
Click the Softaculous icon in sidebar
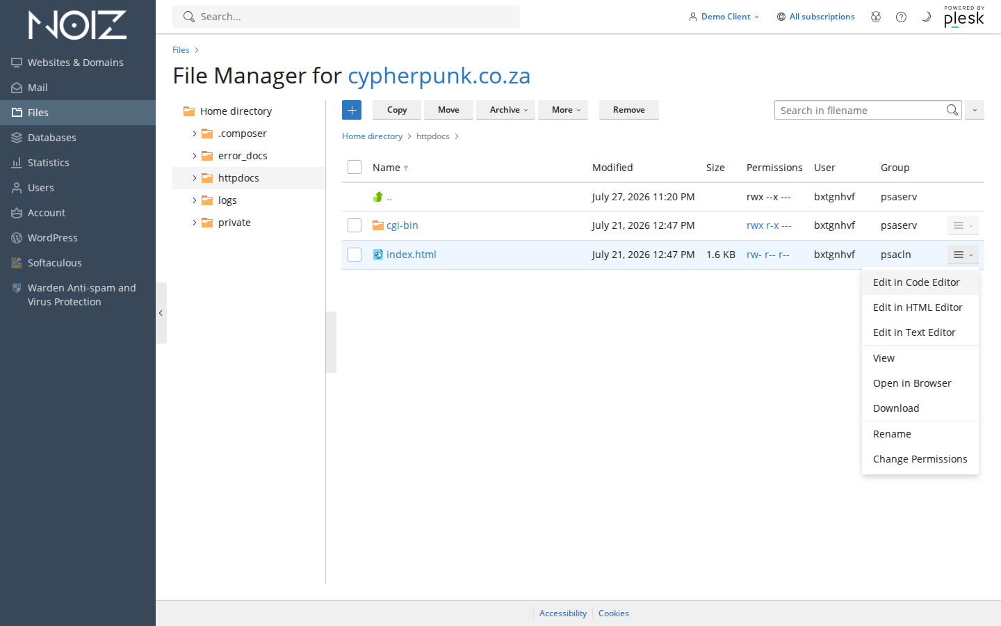coord(17,263)
